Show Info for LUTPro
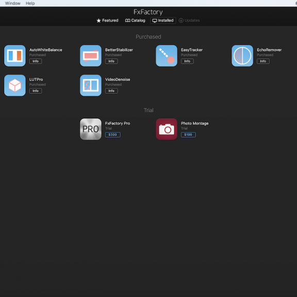 click(x=36, y=91)
